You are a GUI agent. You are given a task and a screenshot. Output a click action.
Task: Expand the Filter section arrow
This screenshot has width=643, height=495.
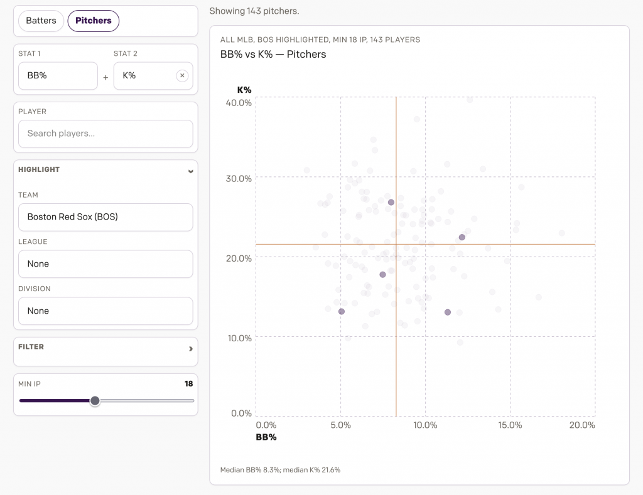pos(190,348)
